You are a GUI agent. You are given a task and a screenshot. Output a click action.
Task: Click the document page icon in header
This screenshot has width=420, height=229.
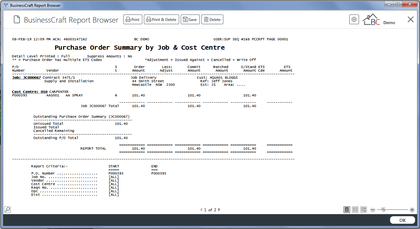pyautogui.click(x=17, y=20)
